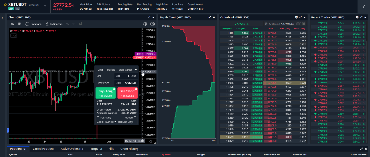Expand the Depth Chart panel to fullscreen
The image size is (370, 157).
pyautogui.click(x=210, y=17)
